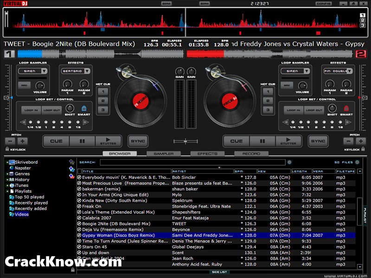Expand the iTunes tree node
The image size is (371, 278).
[x=7, y=186]
